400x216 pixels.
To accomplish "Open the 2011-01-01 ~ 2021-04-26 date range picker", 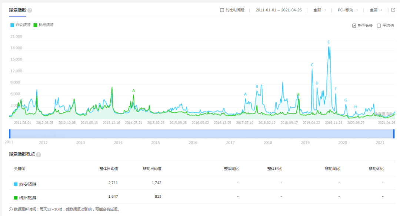I will coord(279,10).
